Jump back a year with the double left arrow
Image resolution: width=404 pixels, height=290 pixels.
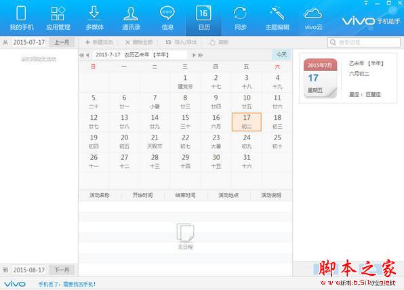[81, 55]
